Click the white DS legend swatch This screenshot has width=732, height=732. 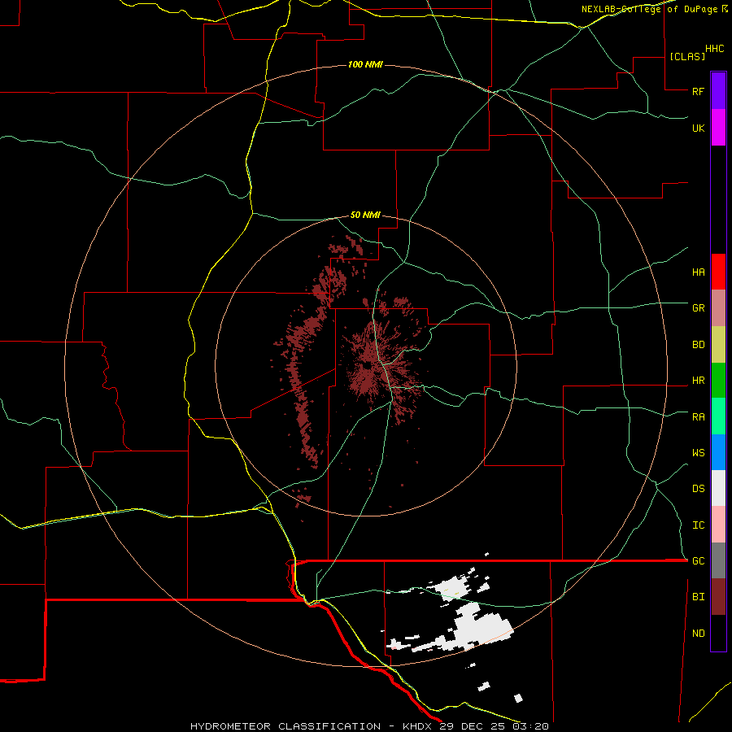718,488
